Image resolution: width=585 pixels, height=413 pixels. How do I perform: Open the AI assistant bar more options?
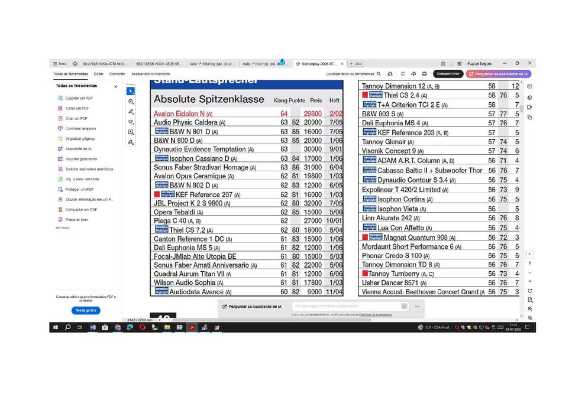(417, 307)
